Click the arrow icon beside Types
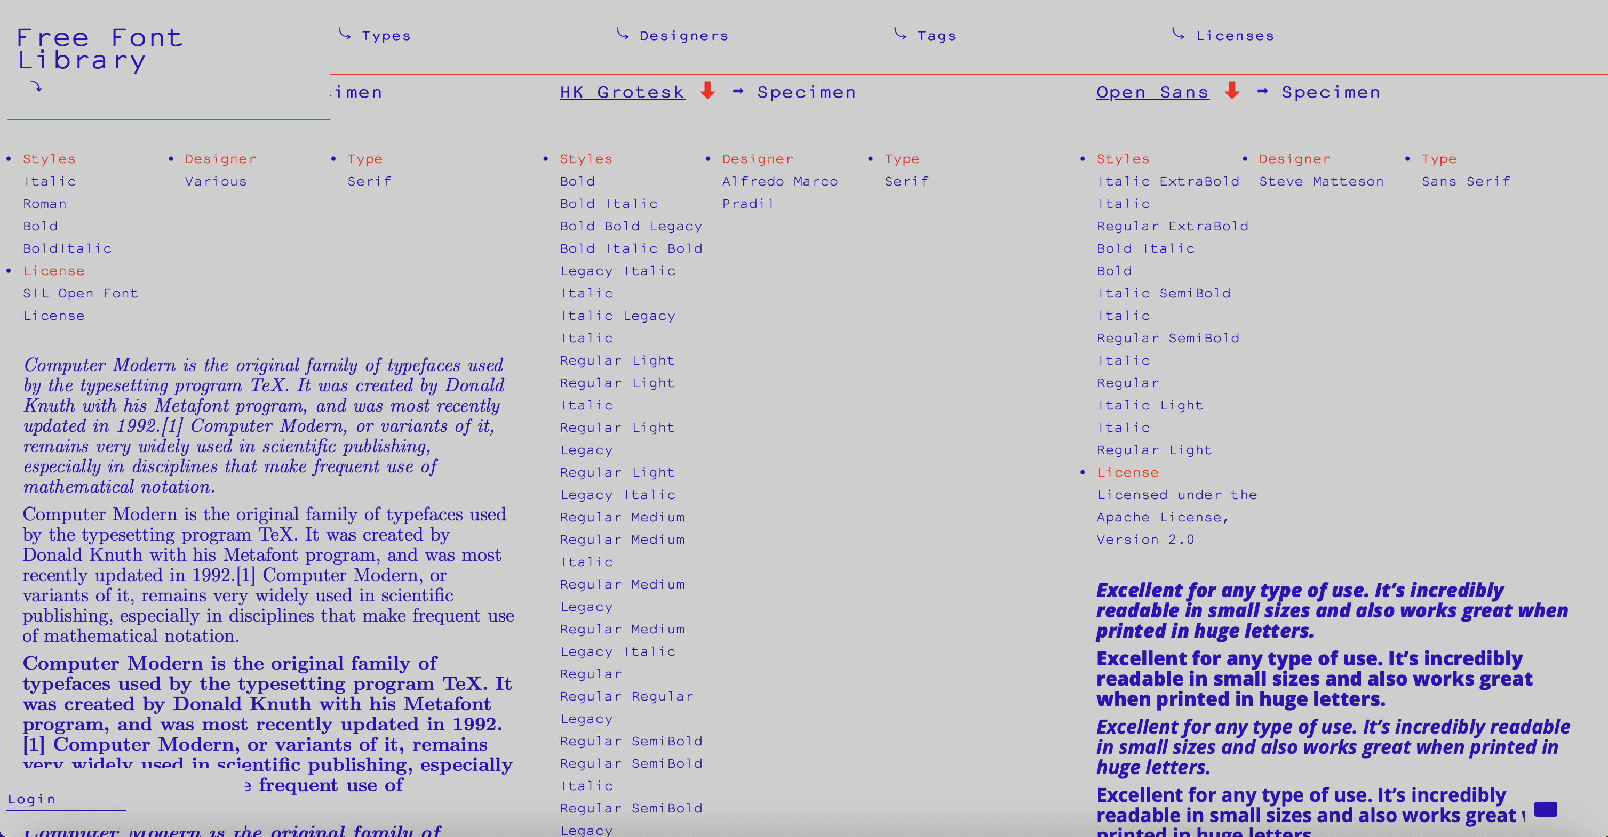 point(345,34)
